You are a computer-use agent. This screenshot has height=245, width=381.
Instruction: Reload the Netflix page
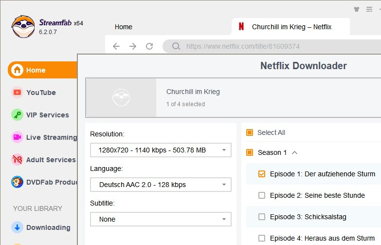[149, 46]
